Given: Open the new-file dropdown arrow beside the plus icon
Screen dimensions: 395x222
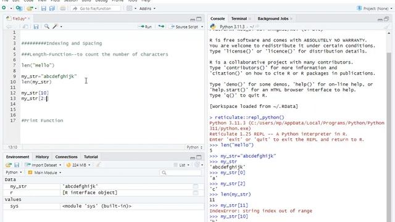Looking at the screenshot, I should (x=11, y=8).
